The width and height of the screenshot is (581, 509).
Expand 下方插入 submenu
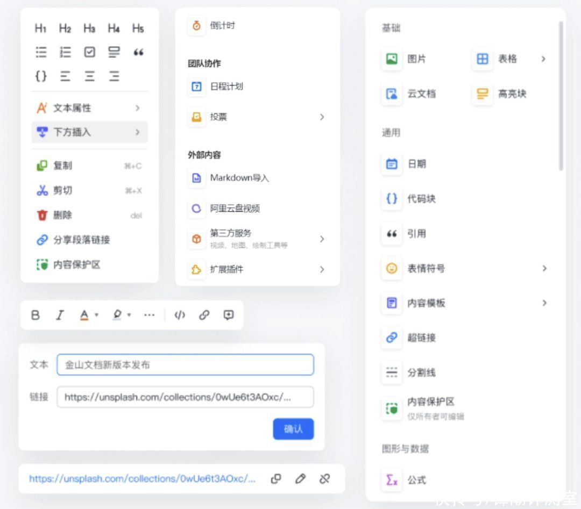point(89,132)
